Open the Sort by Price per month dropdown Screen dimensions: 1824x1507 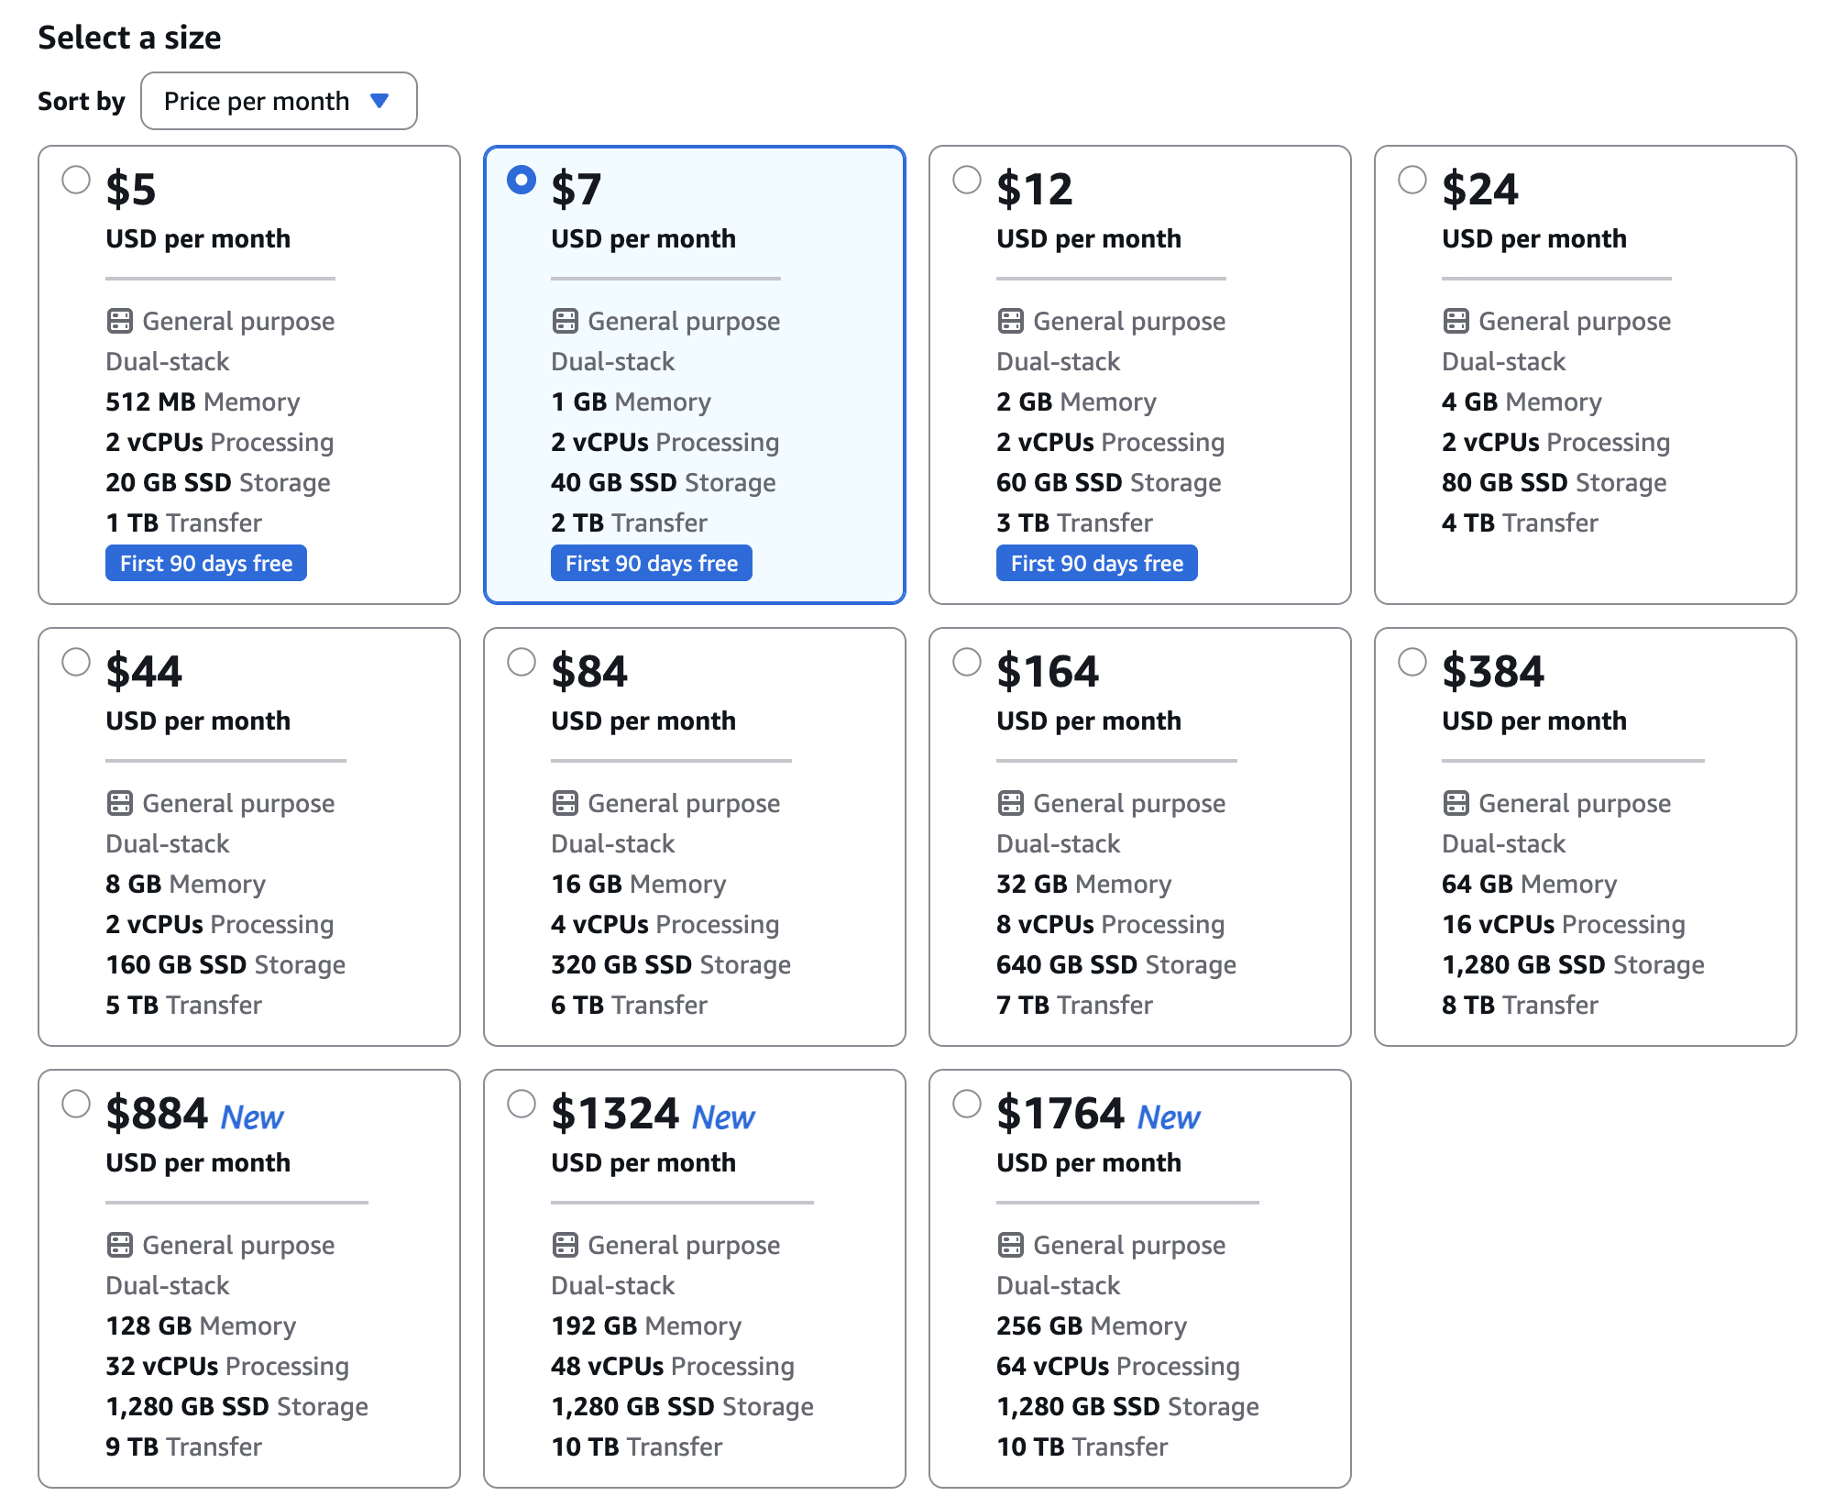278,101
